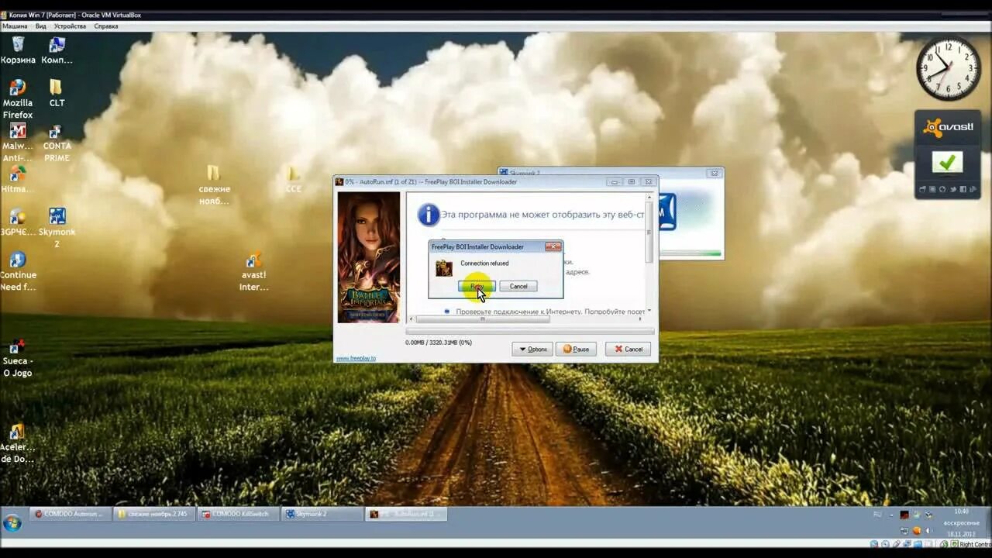Open the свежие нояб... desktop folder
Screen dimensions: 992x558
point(214,185)
